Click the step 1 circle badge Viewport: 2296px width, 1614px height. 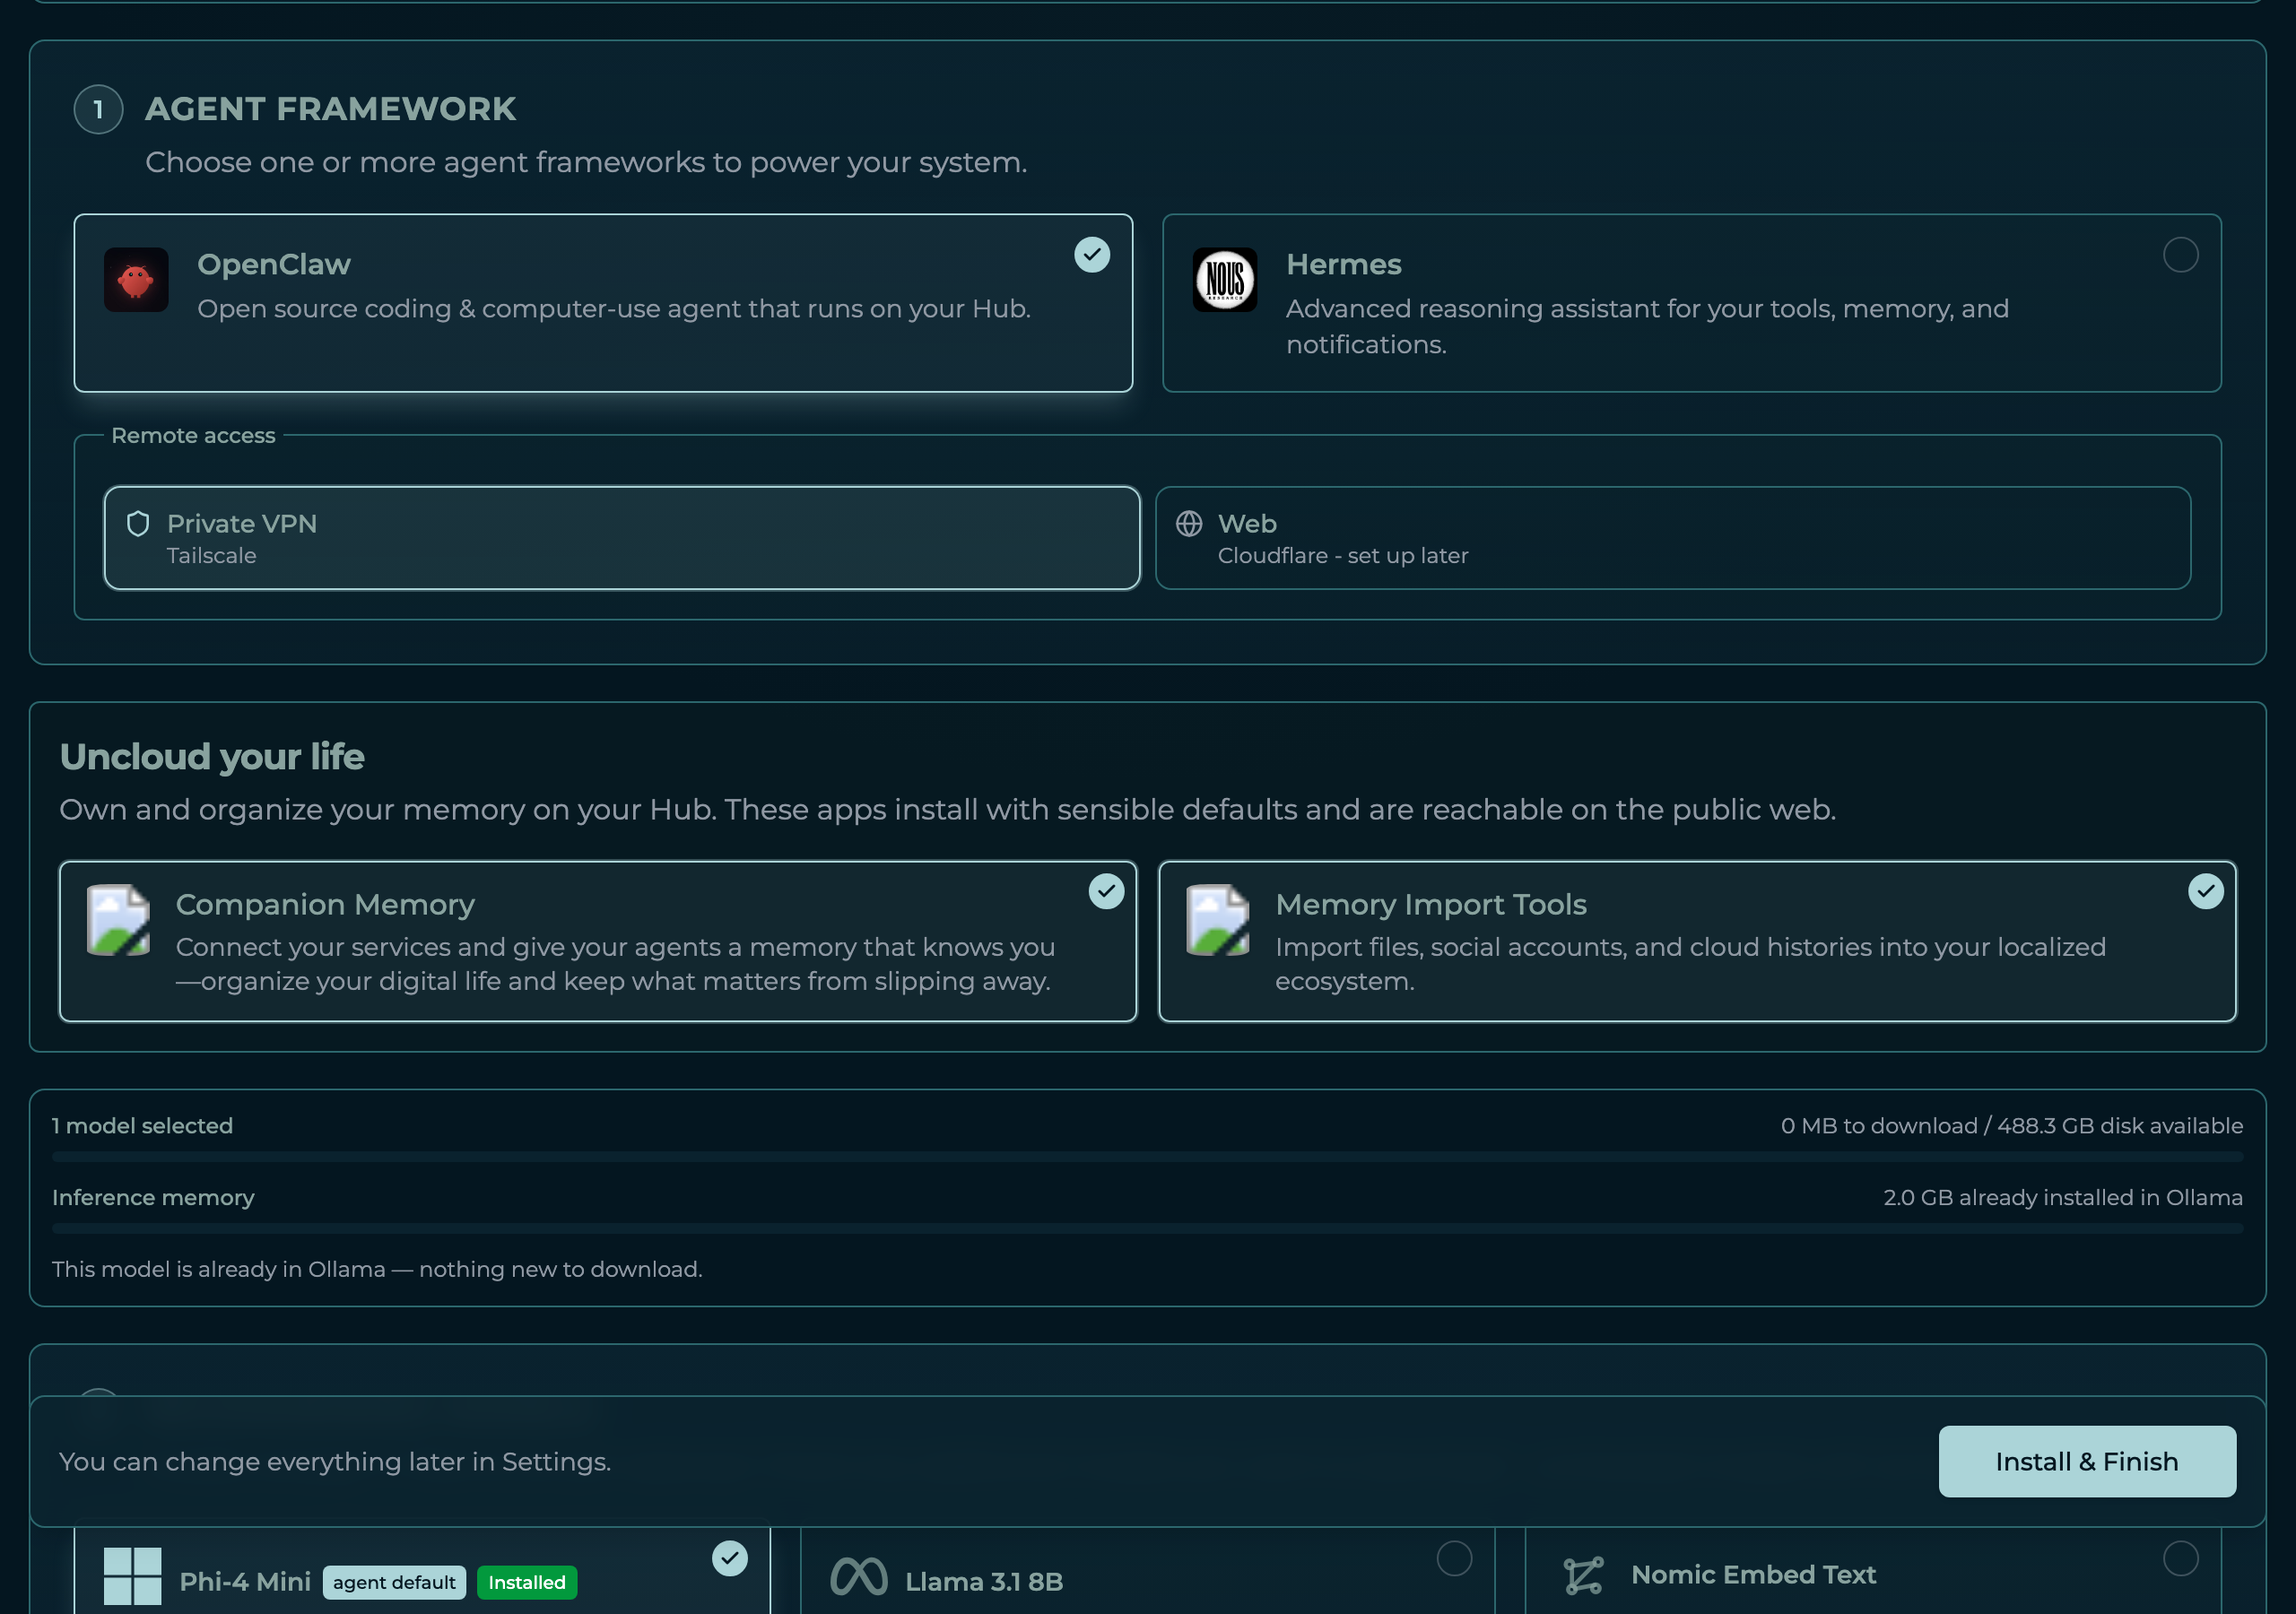tap(98, 109)
